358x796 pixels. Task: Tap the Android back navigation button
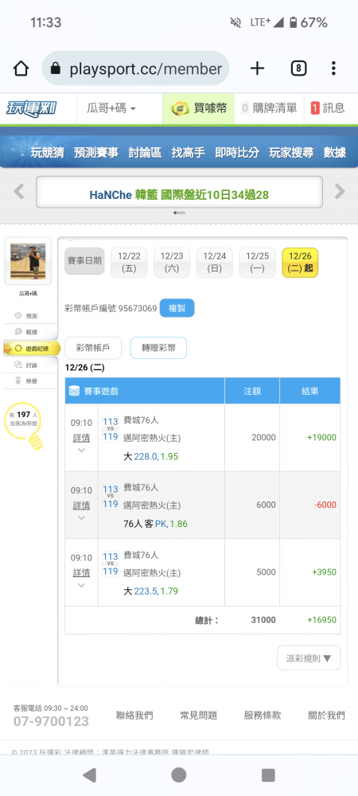[89, 775]
